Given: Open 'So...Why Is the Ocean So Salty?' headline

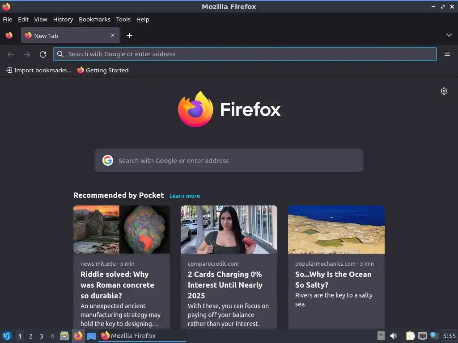Looking at the screenshot, I should click(333, 280).
